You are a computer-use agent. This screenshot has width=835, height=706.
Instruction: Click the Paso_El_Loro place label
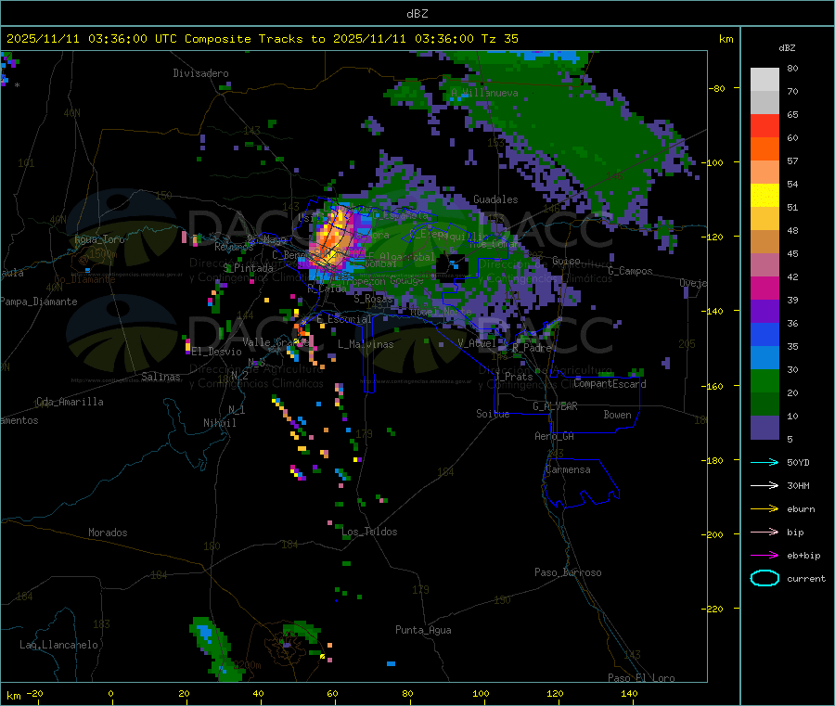(642, 678)
